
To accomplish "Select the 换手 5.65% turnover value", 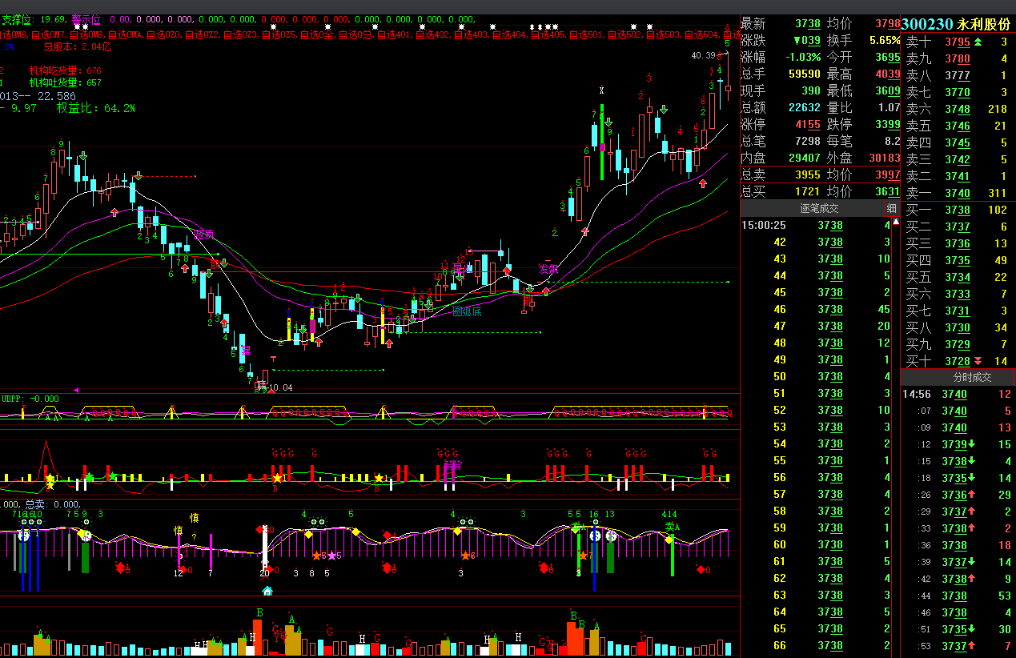I will [885, 41].
